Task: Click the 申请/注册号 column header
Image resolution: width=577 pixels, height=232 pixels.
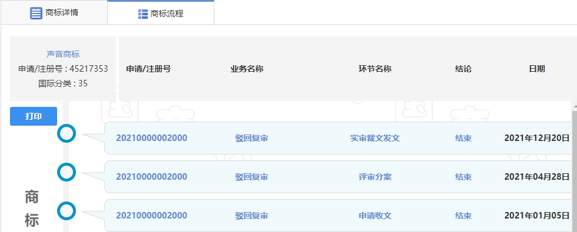Action: click(148, 69)
